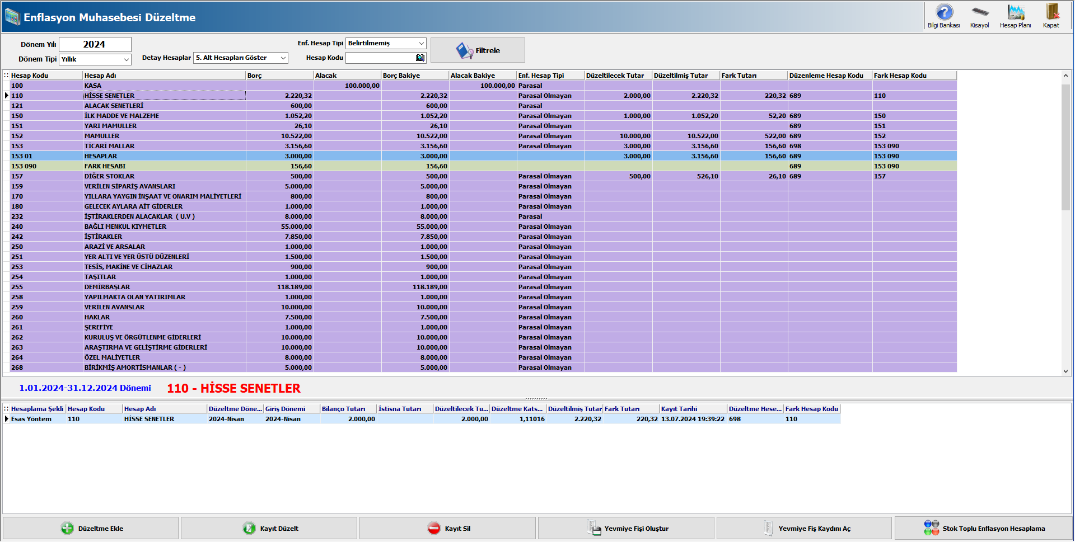1075x542 pixels.
Task: Sort by Hesap Adı column header in upper grid
Action: point(164,76)
